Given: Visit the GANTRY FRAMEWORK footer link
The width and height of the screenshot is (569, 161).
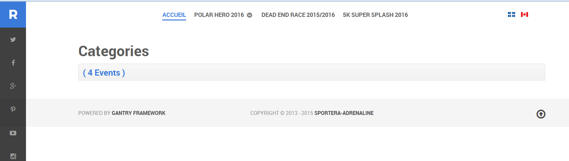Looking at the screenshot, I should pyautogui.click(x=138, y=113).
